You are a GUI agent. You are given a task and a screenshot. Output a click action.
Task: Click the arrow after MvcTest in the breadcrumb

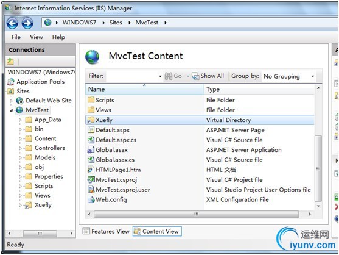(166, 23)
